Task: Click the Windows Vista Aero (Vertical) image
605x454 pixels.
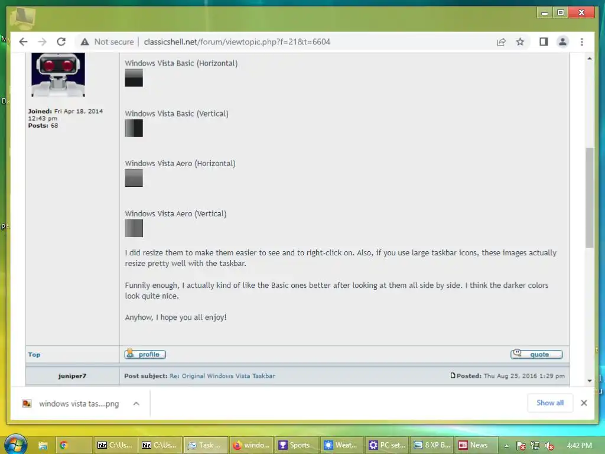Action: click(134, 228)
